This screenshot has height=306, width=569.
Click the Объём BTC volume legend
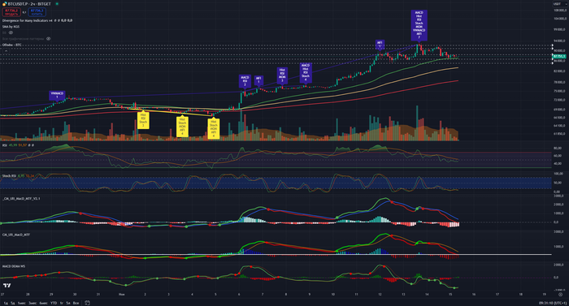12,45
